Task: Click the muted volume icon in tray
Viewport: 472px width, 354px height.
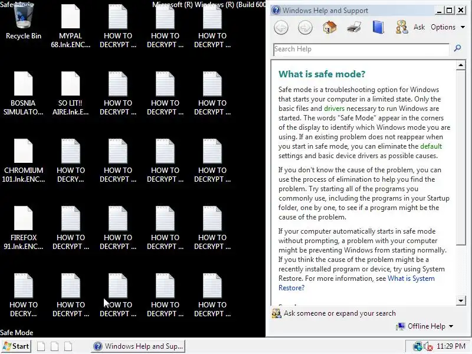Action: 428,346
